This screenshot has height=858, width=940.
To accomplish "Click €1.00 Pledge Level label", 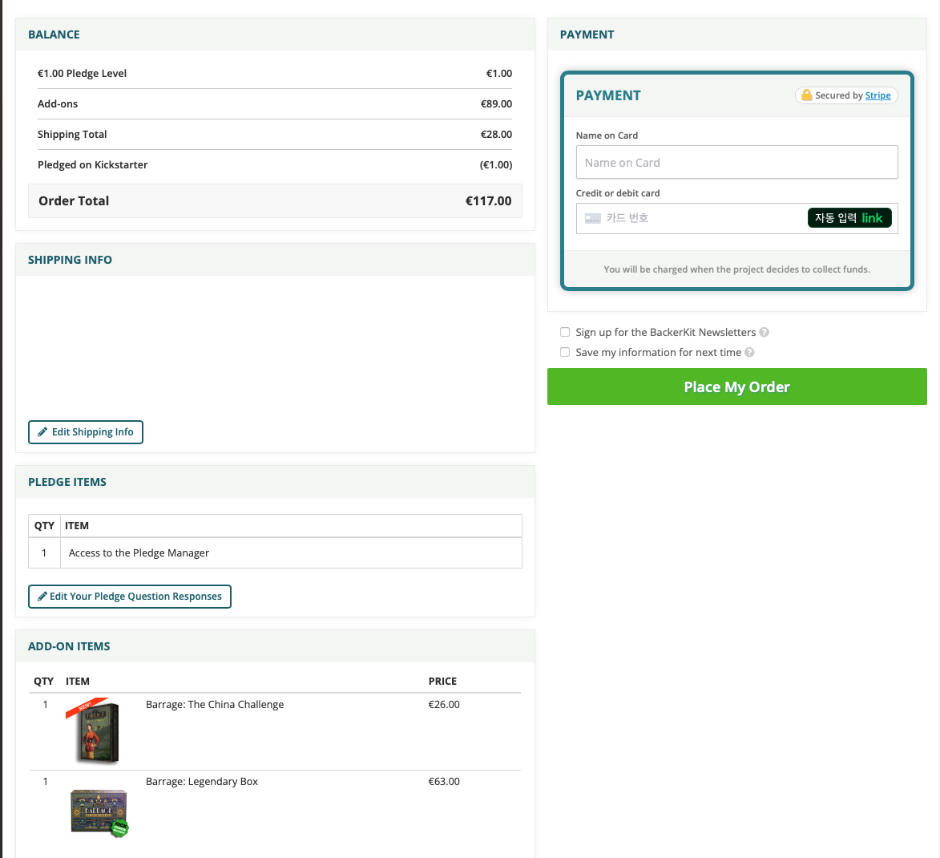I will coord(82,73).
